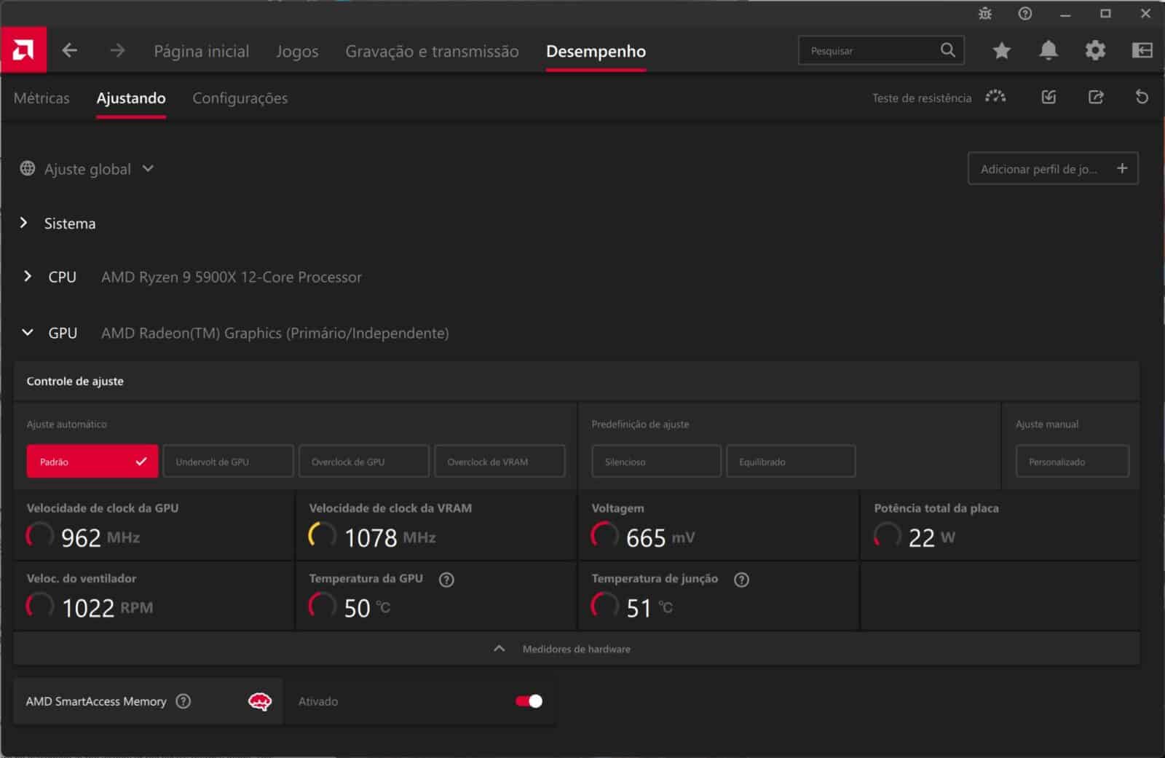Image resolution: width=1165 pixels, height=758 pixels.
Task: Open the bug report icon in the title bar
Action: 985,13
